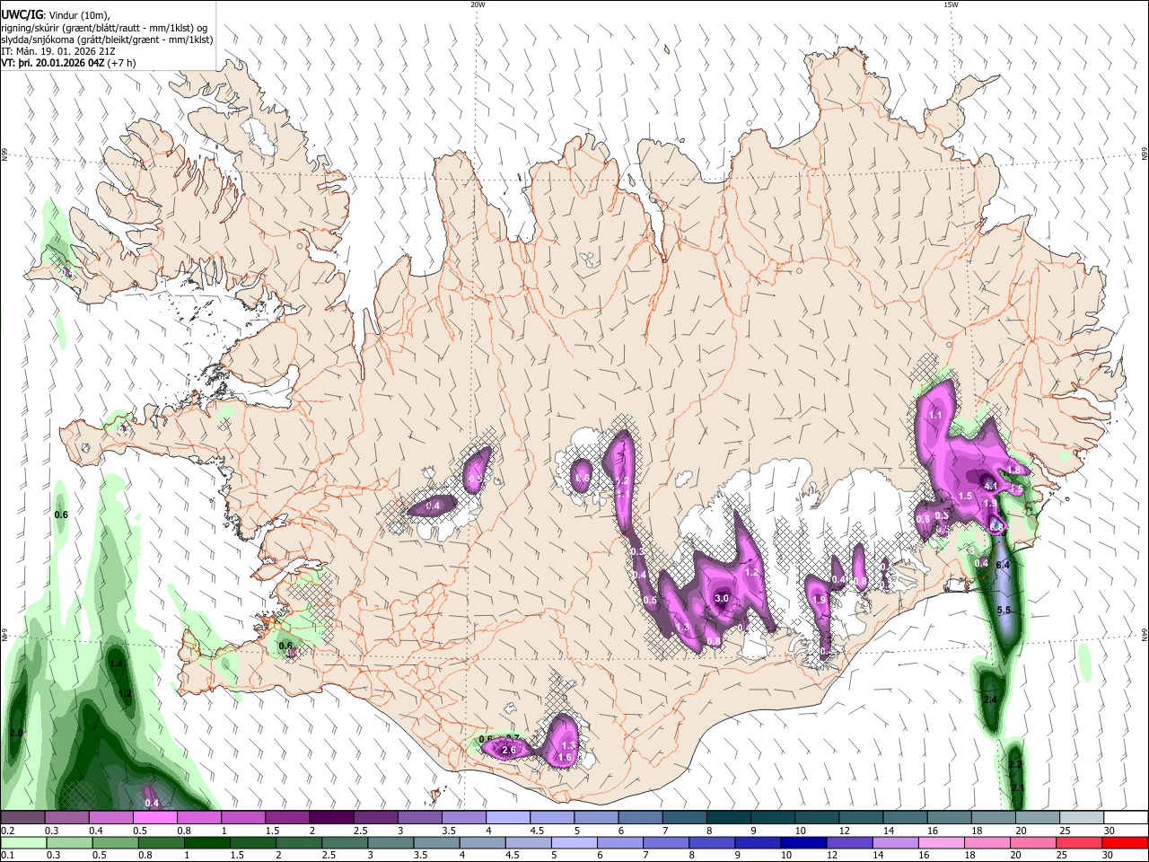
Task: Click the '6.4' rain value label
Action: click(x=1004, y=565)
